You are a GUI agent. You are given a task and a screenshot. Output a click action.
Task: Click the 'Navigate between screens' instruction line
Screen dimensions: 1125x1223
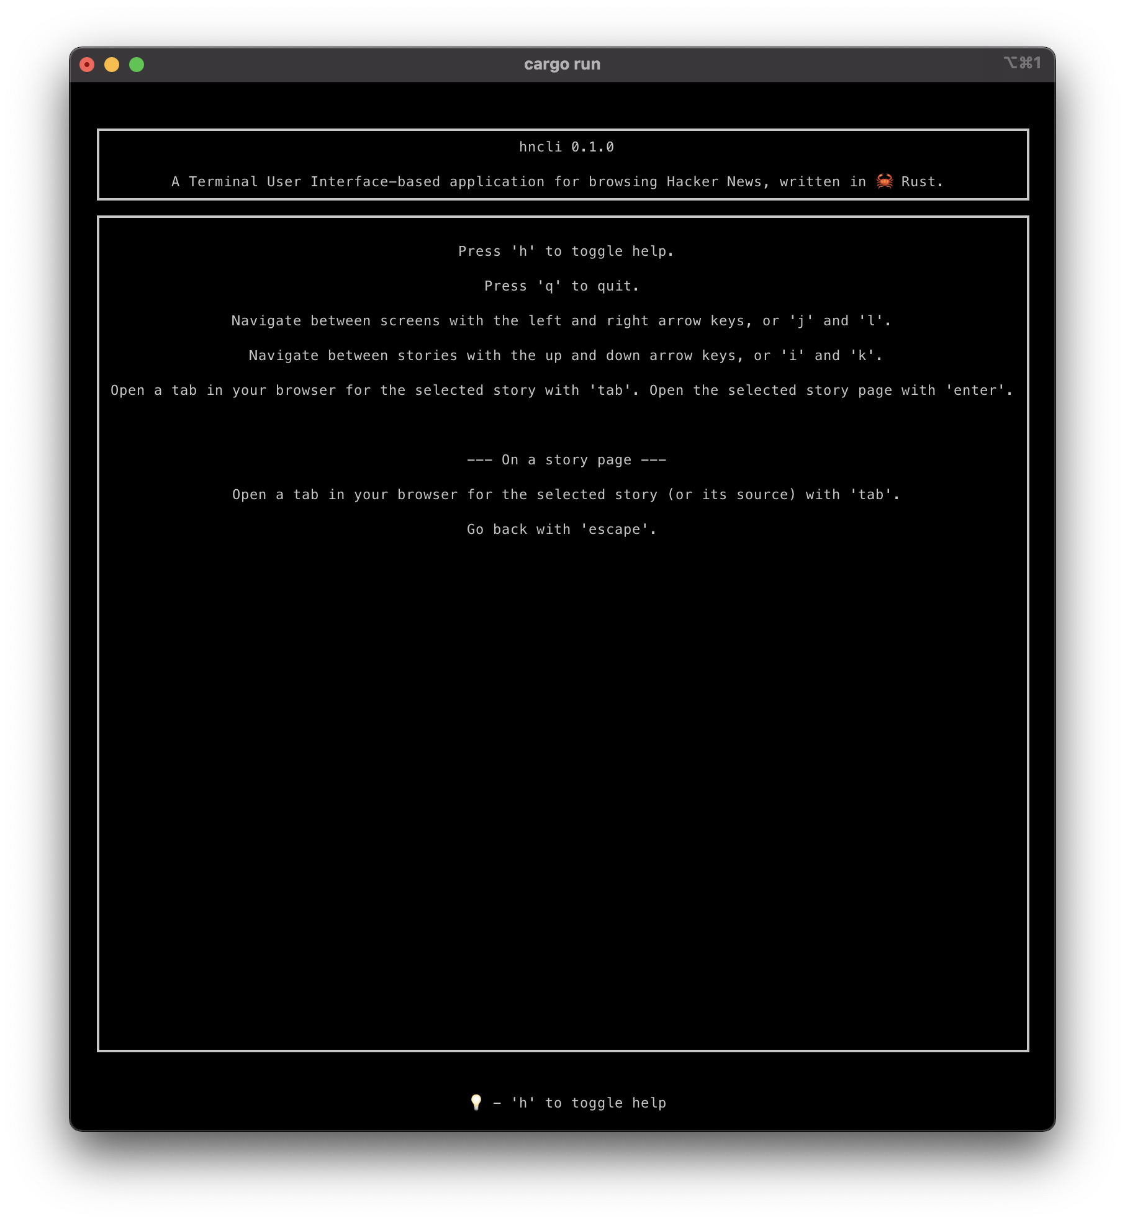[x=561, y=321]
